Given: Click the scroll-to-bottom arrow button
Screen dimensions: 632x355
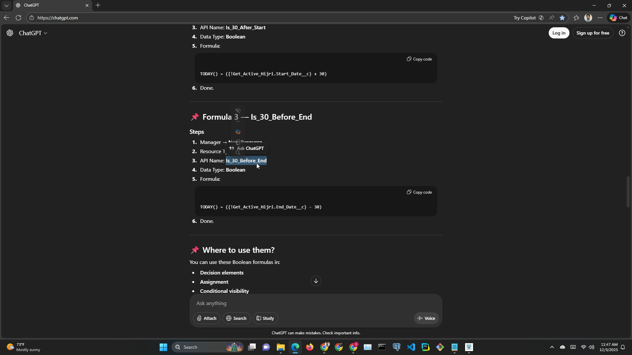Looking at the screenshot, I should click(x=316, y=281).
